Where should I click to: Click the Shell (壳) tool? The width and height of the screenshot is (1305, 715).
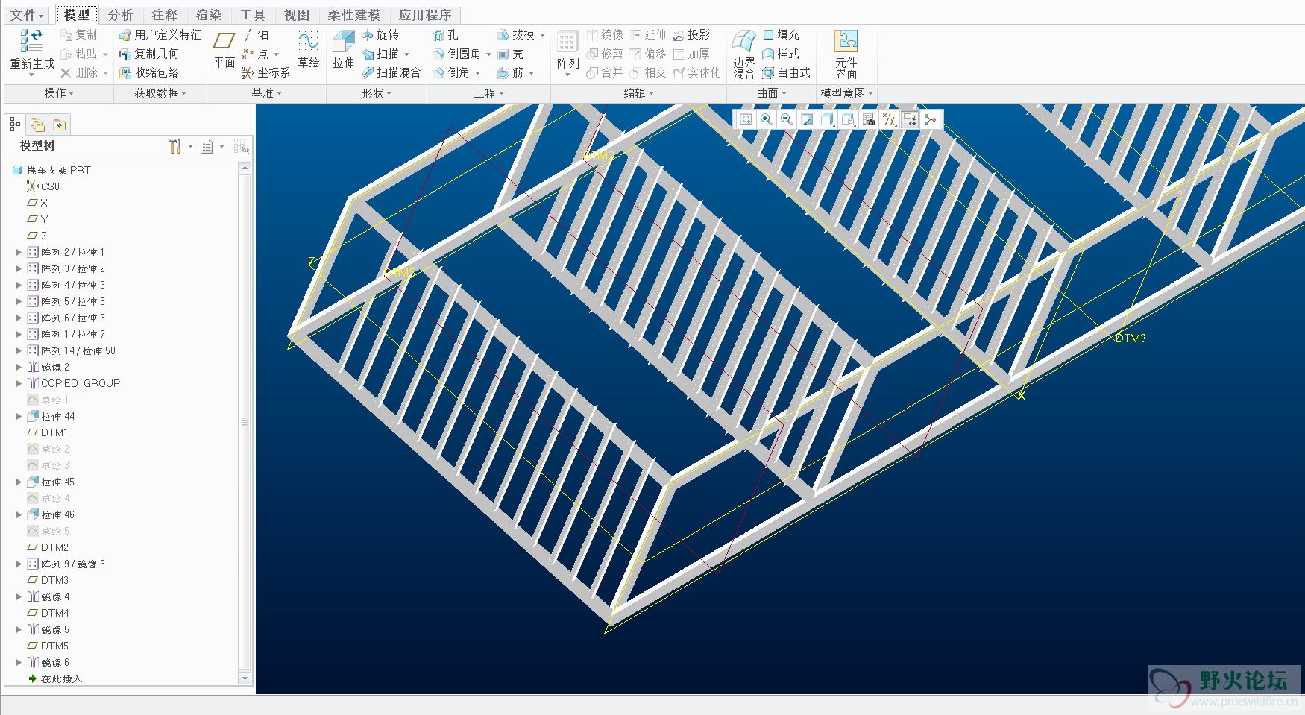(x=510, y=54)
